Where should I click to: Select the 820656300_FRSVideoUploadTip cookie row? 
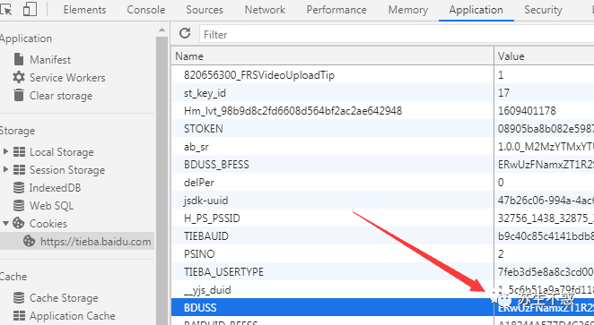click(382, 74)
